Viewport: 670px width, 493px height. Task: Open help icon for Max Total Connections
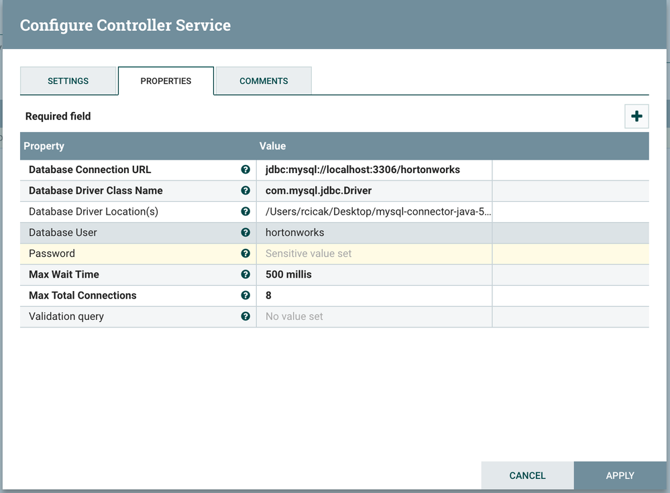[245, 295]
